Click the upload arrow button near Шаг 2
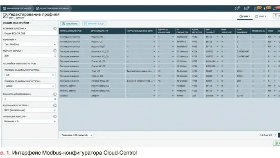This screenshot has height=158, width=280. tap(276, 16)
